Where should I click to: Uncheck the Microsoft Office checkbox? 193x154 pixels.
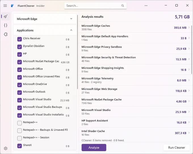(x=20, y=70)
